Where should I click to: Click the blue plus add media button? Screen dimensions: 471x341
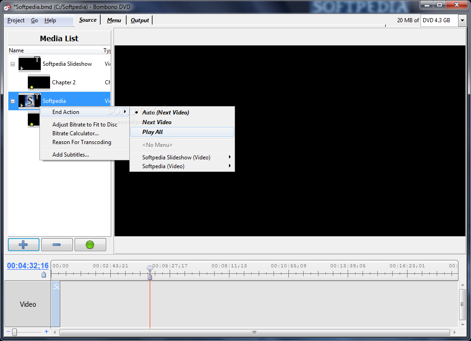[24, 245]
